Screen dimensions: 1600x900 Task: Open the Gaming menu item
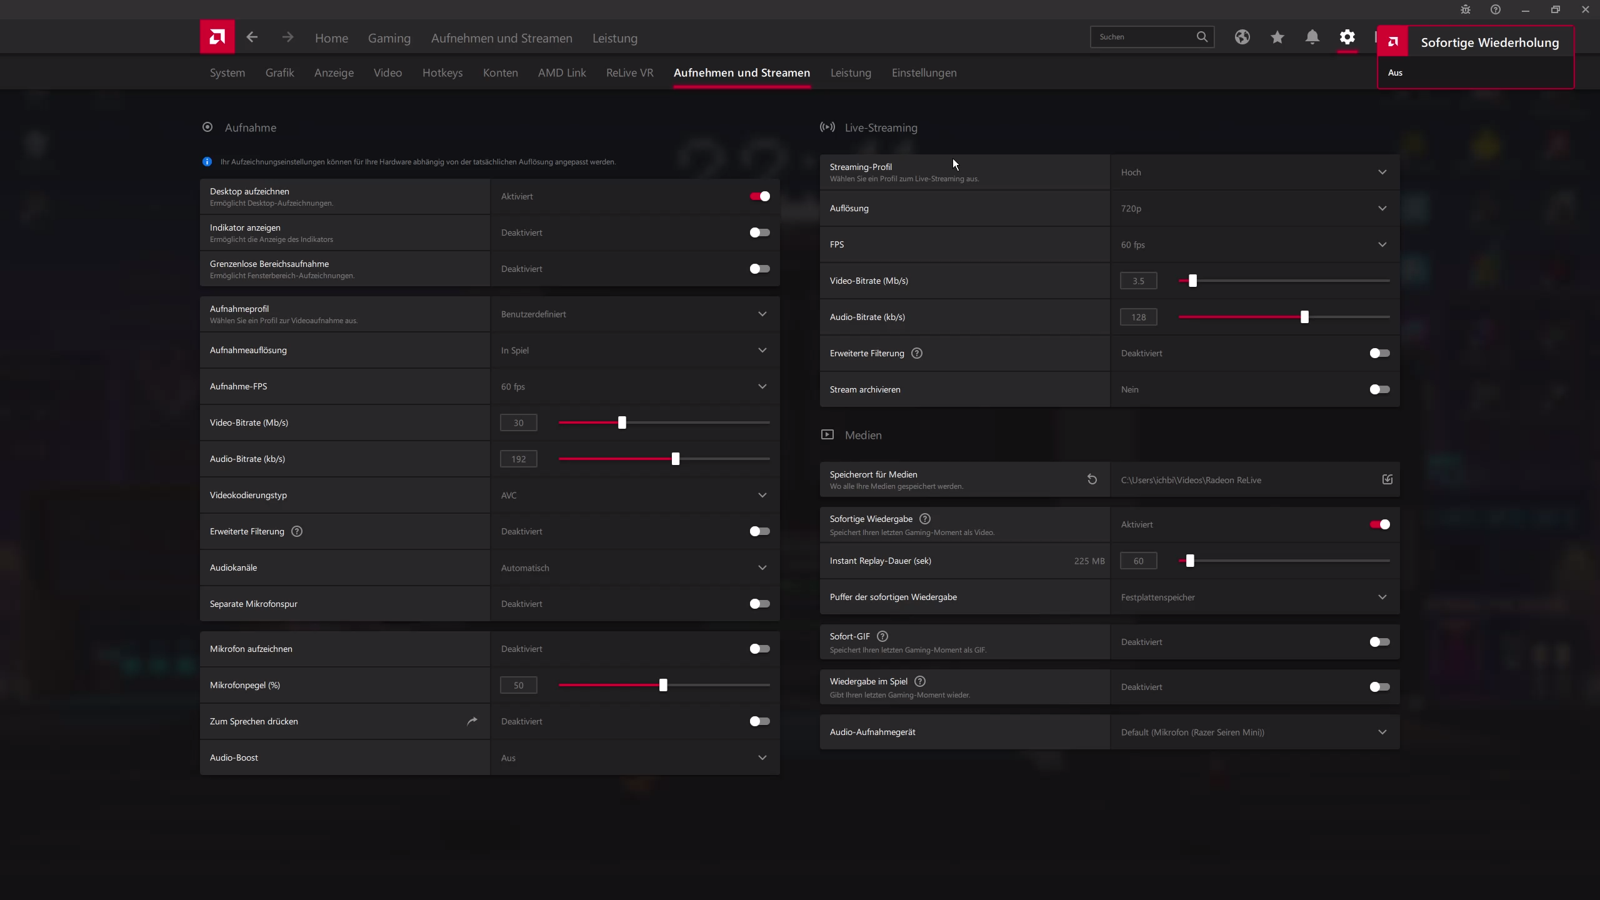389,38
